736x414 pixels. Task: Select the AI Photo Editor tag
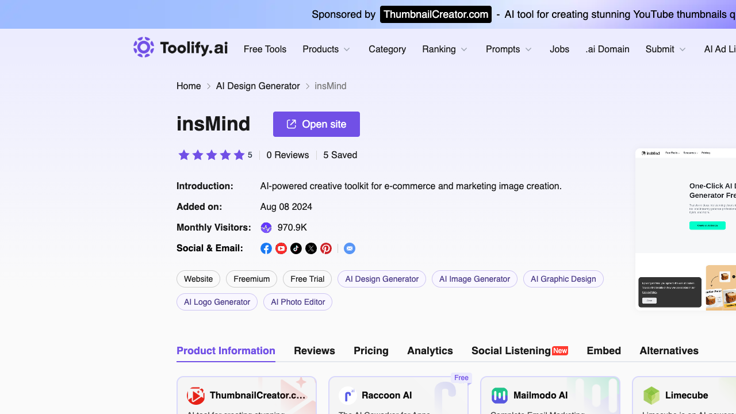click(x=298, y=302)
